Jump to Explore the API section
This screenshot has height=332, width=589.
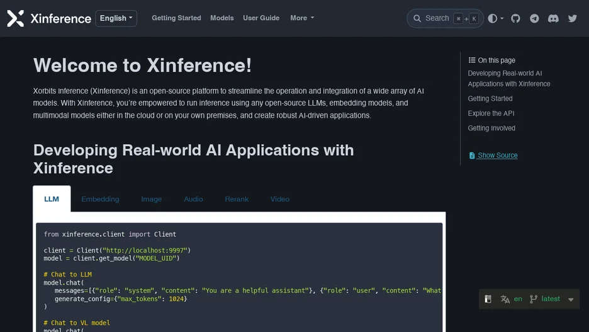click(x=491, y=113)
